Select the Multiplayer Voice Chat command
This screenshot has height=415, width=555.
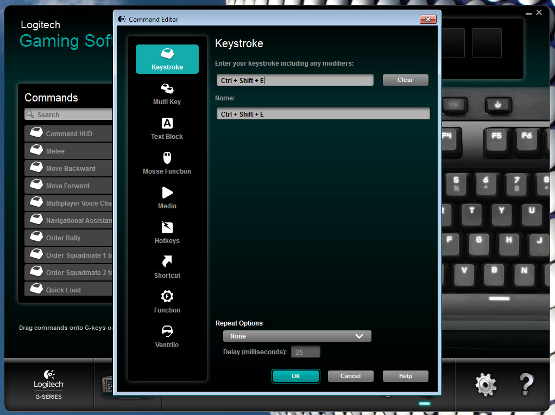coord(68,203)
